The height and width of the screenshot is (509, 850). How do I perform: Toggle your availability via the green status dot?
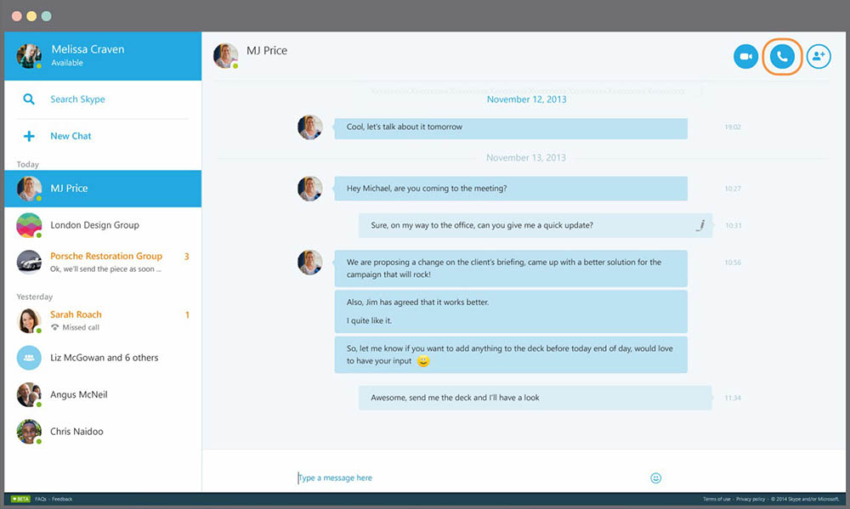tap(37, 65)
